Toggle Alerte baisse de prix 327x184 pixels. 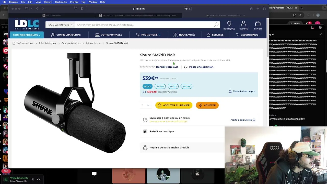(242, 91)
